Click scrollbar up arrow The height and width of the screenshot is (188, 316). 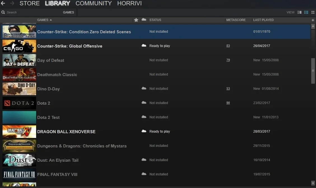click(x=313, y=26)
